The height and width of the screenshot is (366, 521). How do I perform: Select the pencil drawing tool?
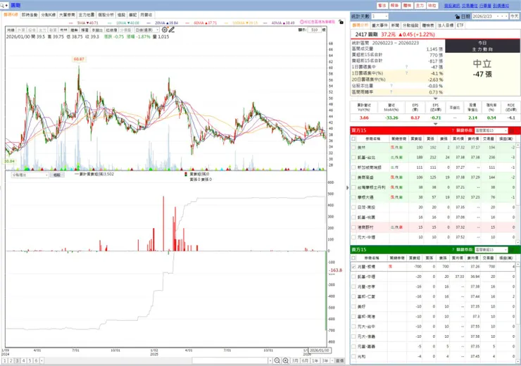[x=172, y=30]
